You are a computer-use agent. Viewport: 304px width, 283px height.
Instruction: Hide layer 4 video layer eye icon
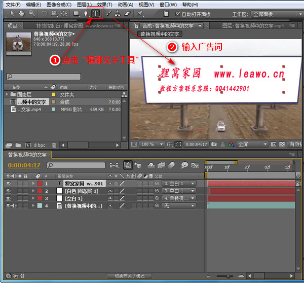[x=8, y=205]
